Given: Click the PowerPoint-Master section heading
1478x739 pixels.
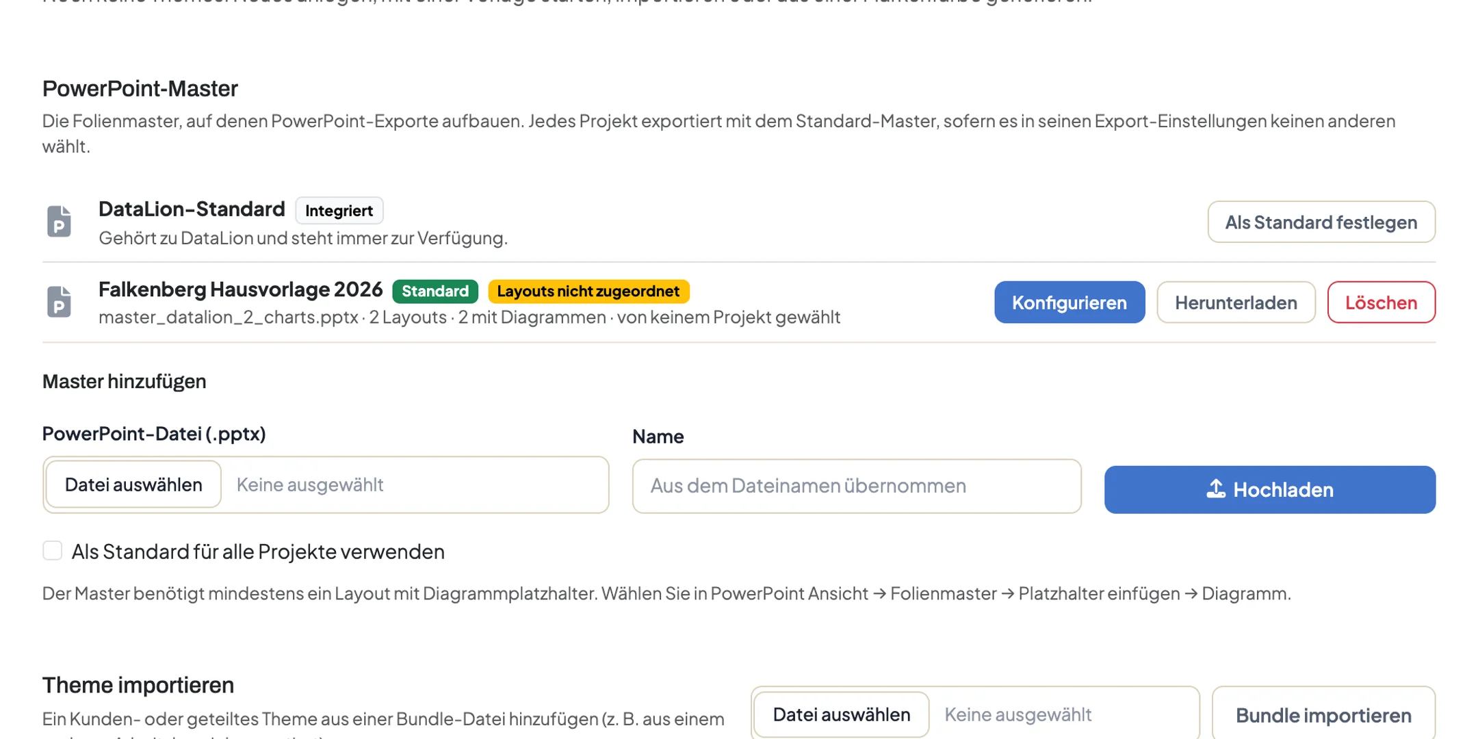Looking at the screenshot, I should click(140, 88).
